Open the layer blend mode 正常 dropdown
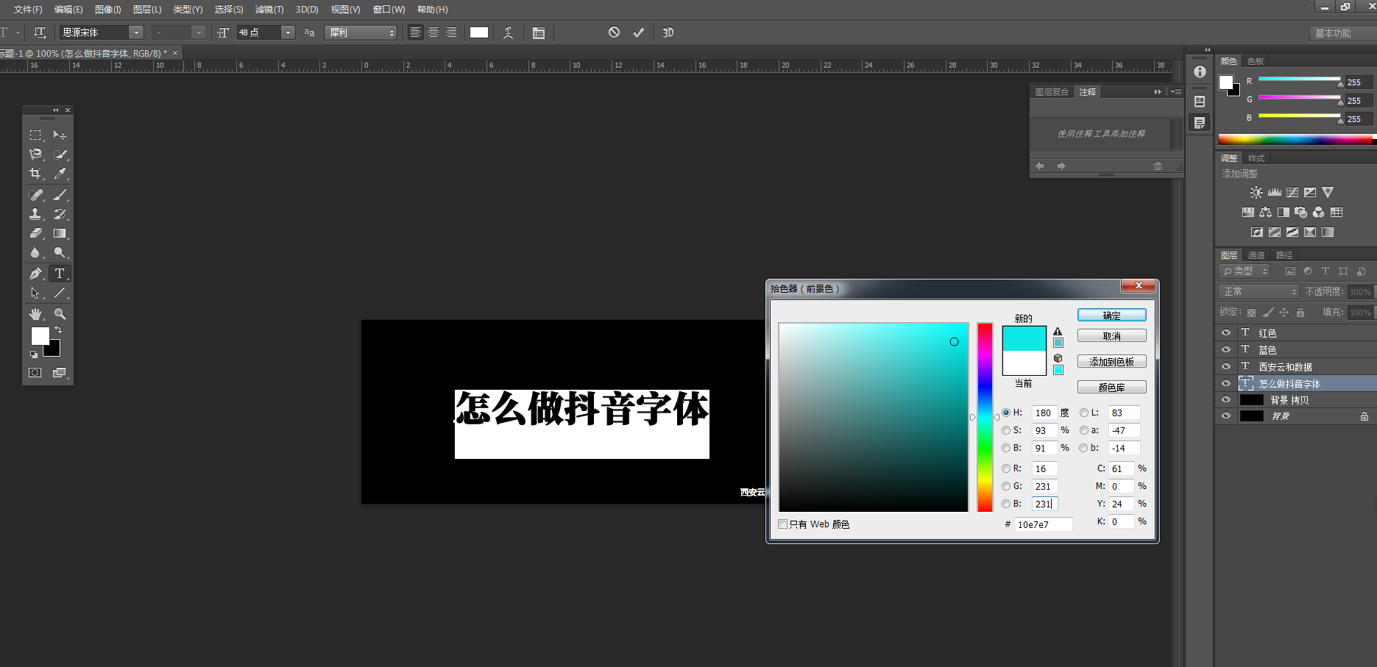 (1259, 292)
